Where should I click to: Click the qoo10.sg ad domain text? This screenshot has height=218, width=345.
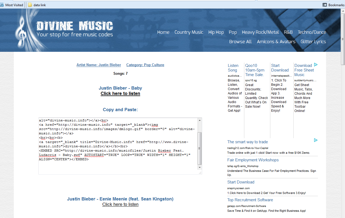coord(251,80)
